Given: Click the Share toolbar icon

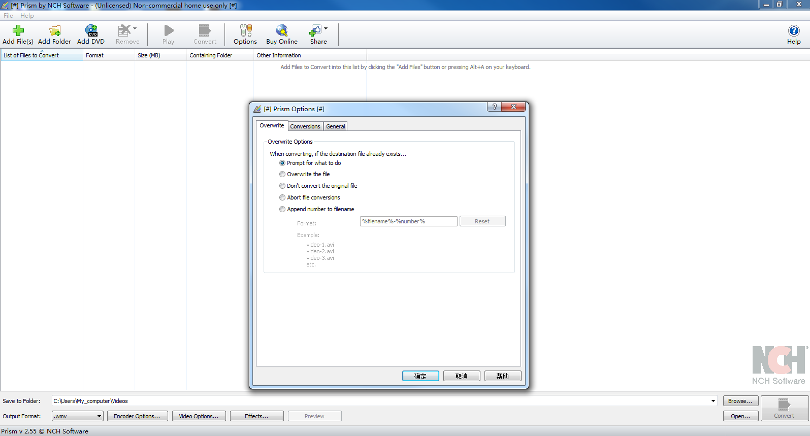Looking at the screenshot, I should [315, 31].
